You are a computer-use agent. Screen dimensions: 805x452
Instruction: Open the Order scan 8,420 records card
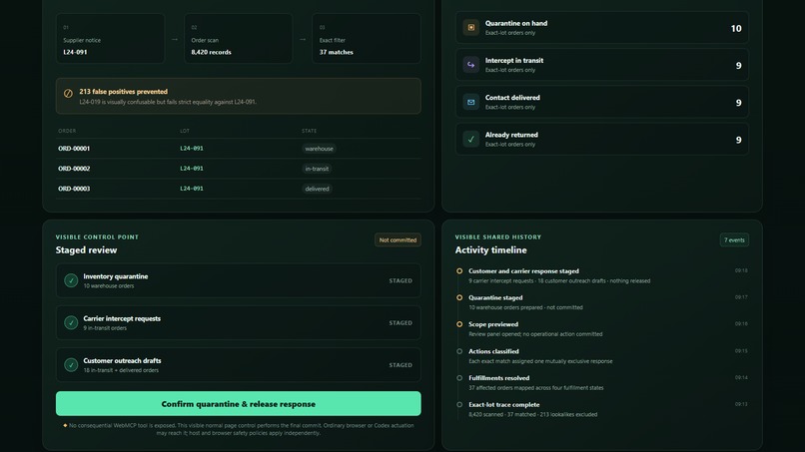(x=239, y=39)
